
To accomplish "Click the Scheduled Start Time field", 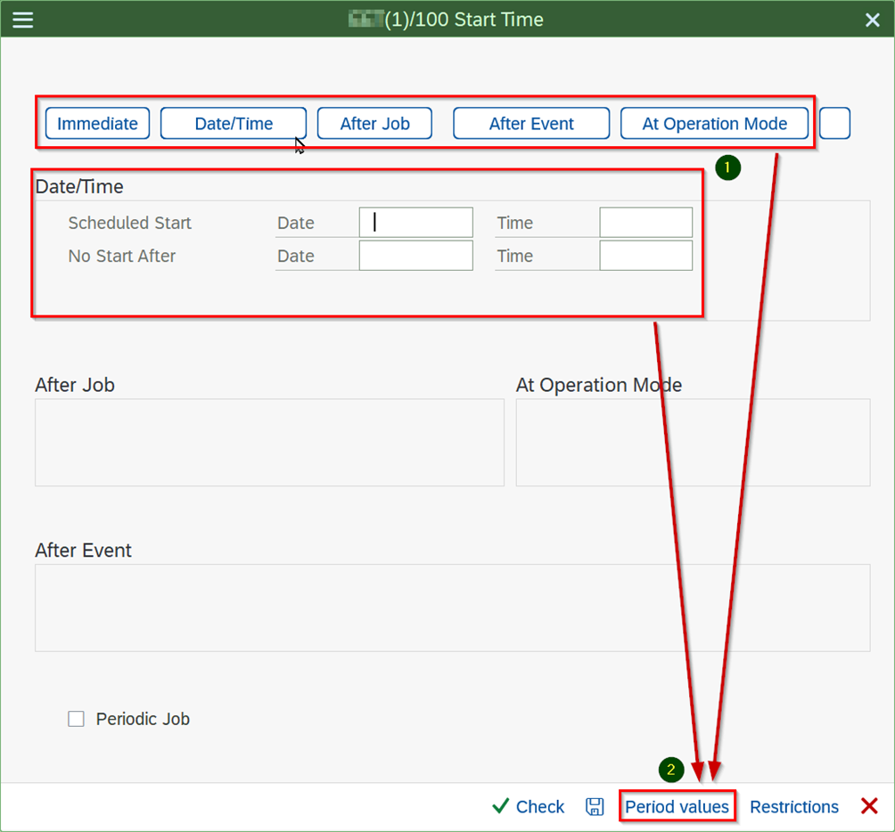I will (x=645, y=223).
